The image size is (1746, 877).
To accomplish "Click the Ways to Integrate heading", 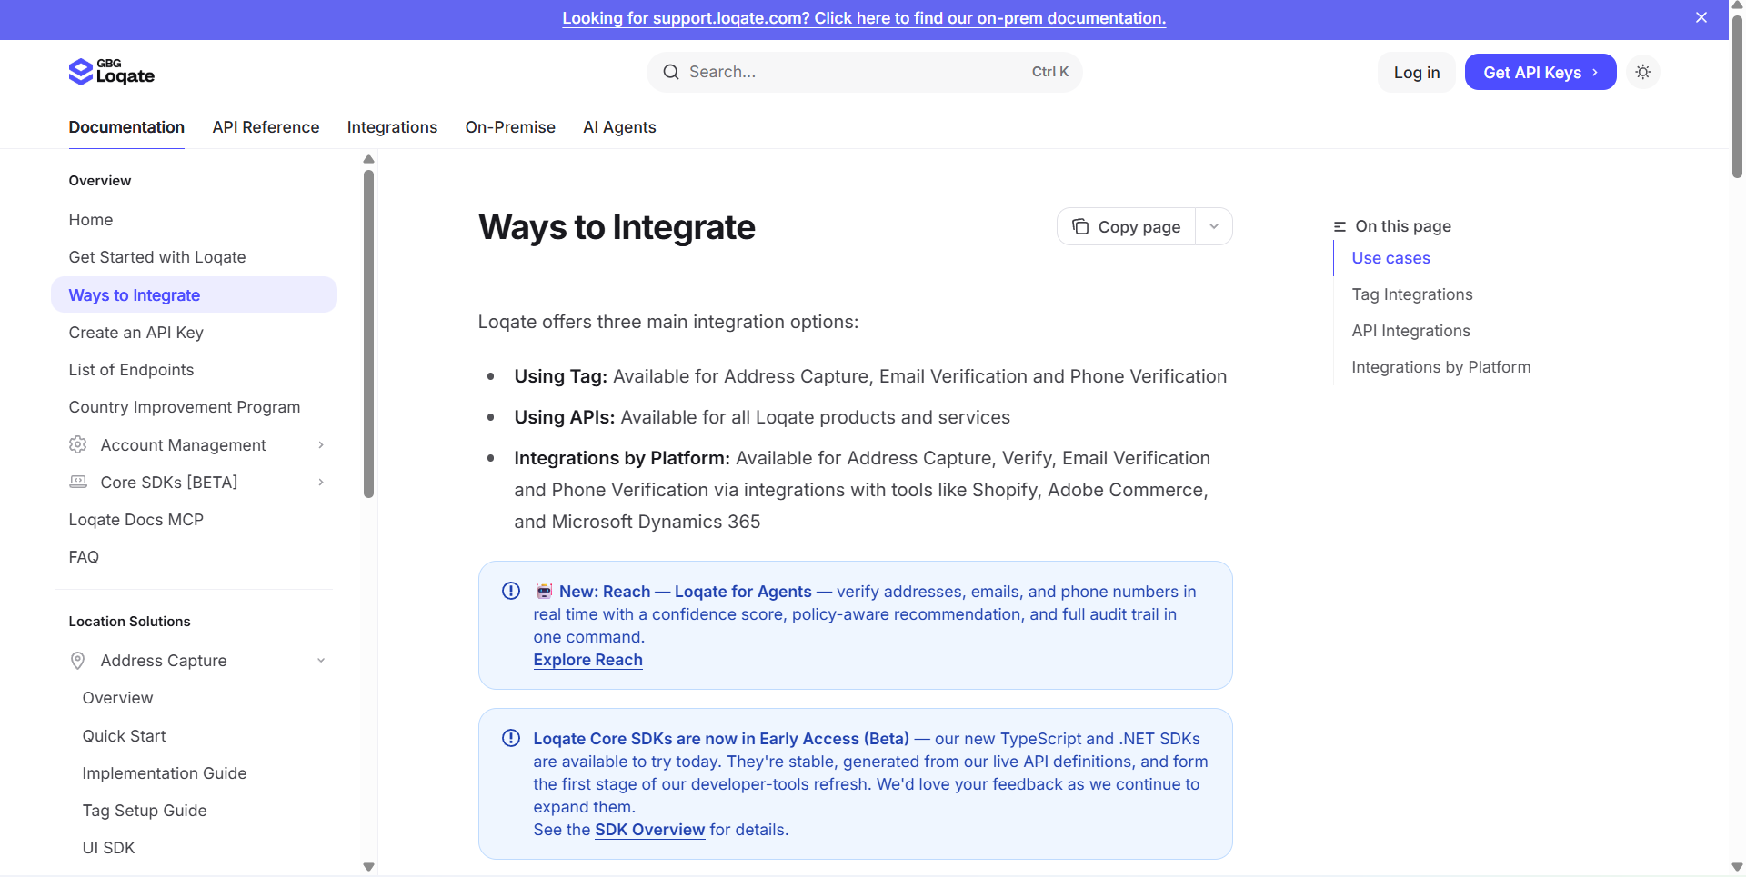I will (617, 227).
